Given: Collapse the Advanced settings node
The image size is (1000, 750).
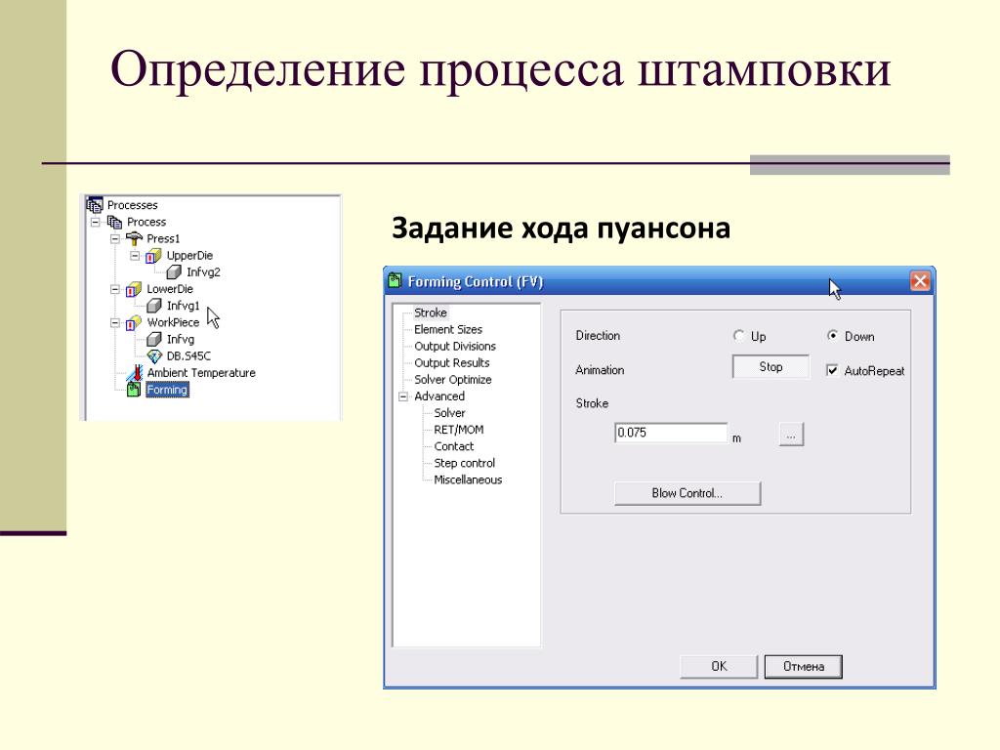Looking at the screenshot, I should pyautogui.click(x=403, y=396).
